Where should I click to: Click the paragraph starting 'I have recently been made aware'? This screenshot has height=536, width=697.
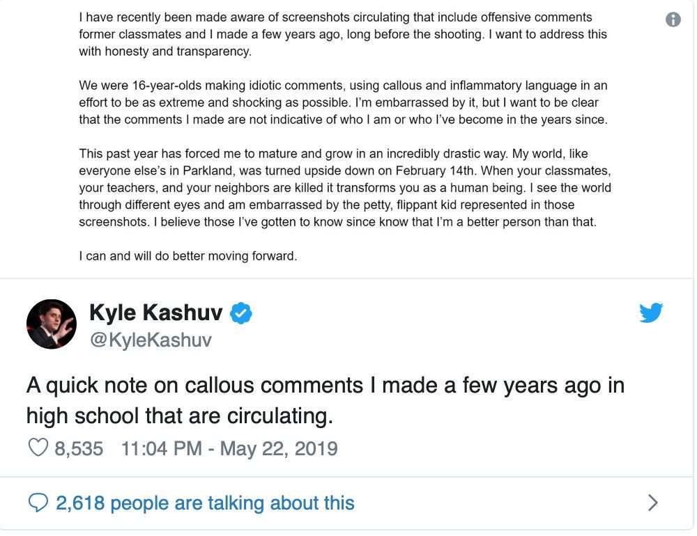click(343, 34)
